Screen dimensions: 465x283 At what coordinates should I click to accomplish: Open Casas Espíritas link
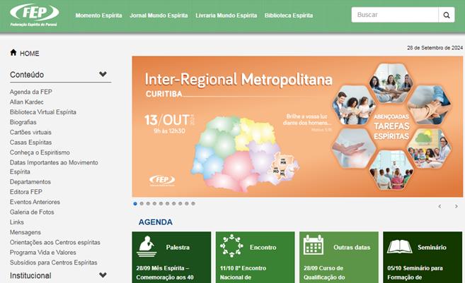point(31,143)
